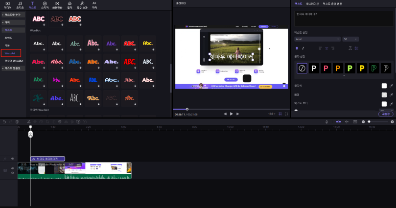Screen dimensions: 396x208
Task: Select the pink P character preset
Action: point(326,68)
